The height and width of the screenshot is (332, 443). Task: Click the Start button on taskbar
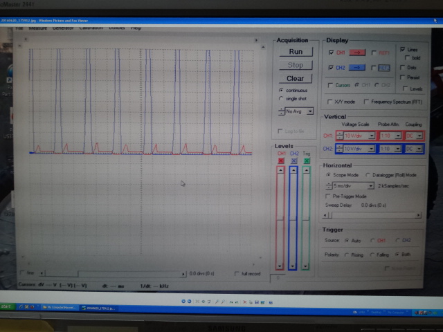6,306
